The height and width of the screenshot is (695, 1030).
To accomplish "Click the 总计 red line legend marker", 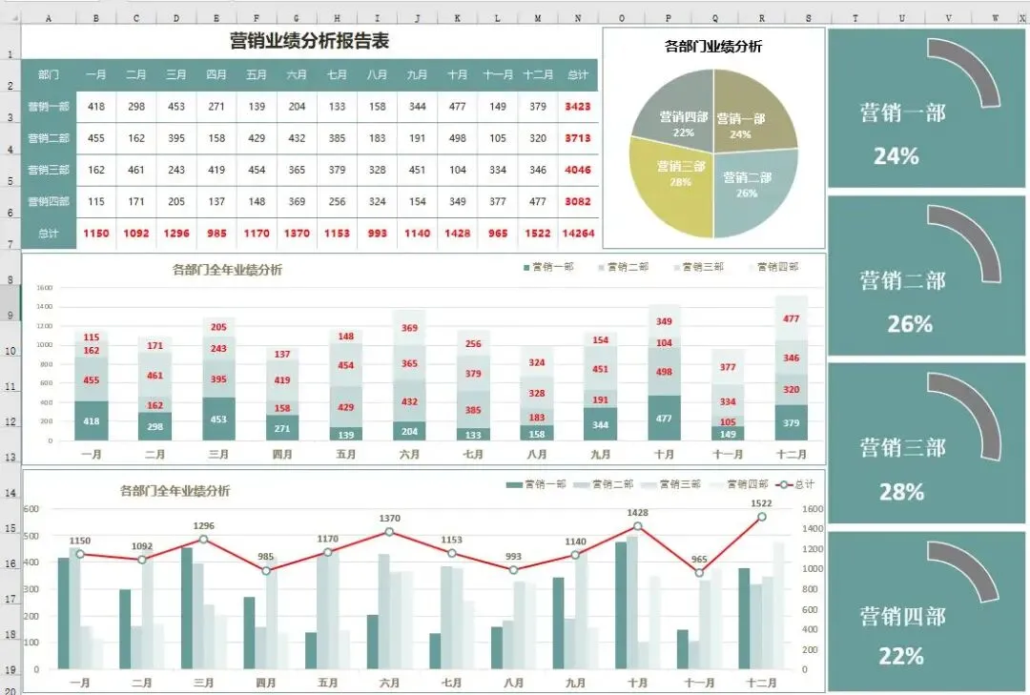I will pyautogui.click(x=782, y=485).
